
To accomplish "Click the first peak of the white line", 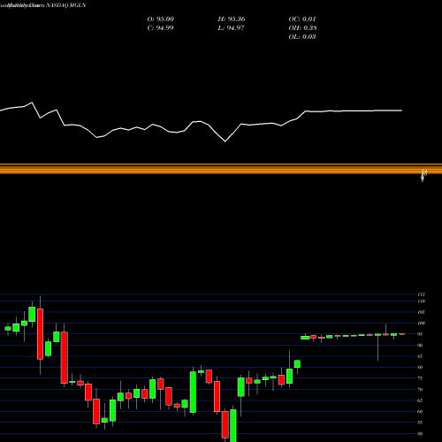I will pos(32,103).
